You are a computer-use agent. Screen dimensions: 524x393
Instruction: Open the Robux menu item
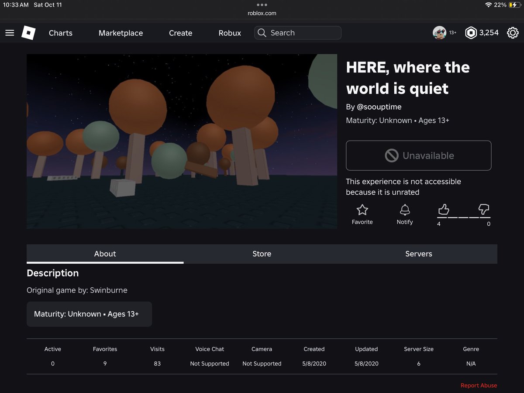pos(230,33)
